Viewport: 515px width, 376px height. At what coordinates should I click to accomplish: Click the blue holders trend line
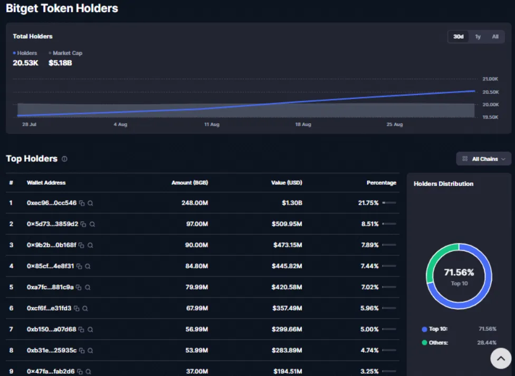pos(246,105)
